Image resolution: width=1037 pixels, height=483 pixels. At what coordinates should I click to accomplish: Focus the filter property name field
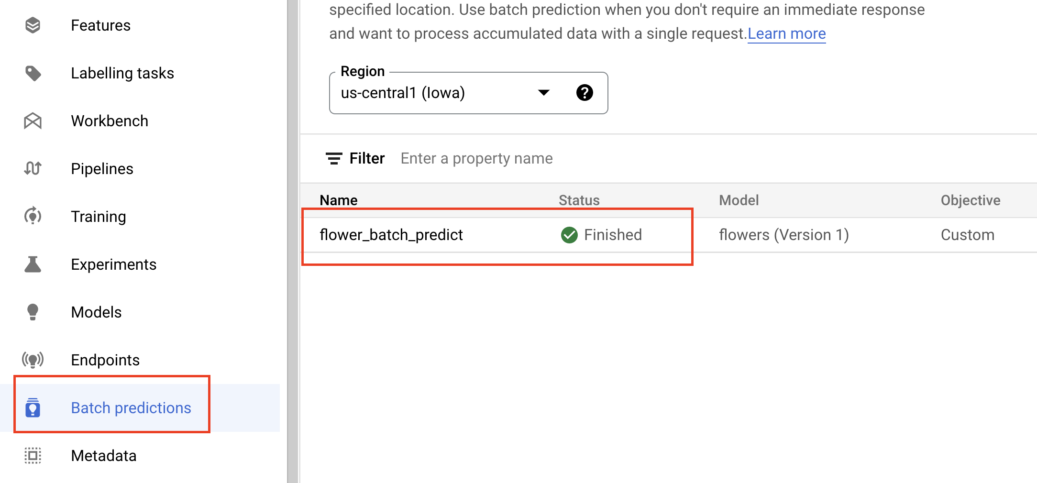[476, 158]
